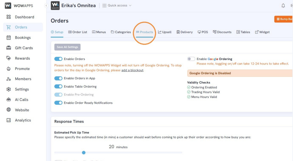This screenshot has width=293, height=161.
Task: Click the Dashboard icon in sidebar
Action: (8, 17)
